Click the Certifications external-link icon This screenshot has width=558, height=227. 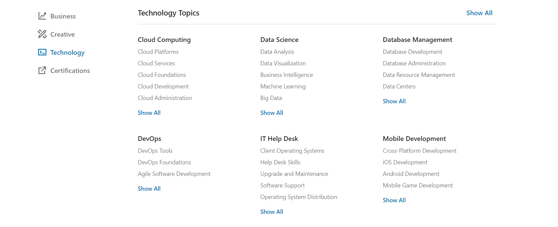42,70
